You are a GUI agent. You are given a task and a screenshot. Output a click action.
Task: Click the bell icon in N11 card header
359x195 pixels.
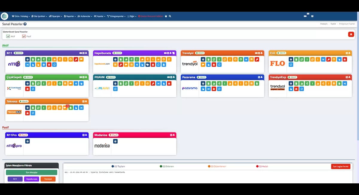click(86, 53)
